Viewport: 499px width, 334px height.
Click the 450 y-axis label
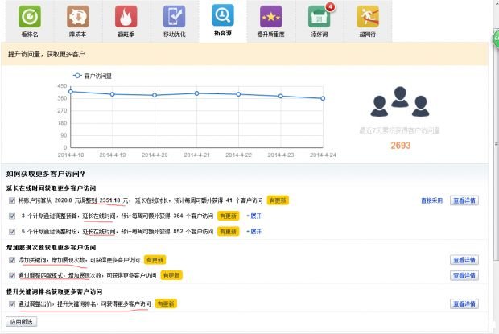click(62, 86)
